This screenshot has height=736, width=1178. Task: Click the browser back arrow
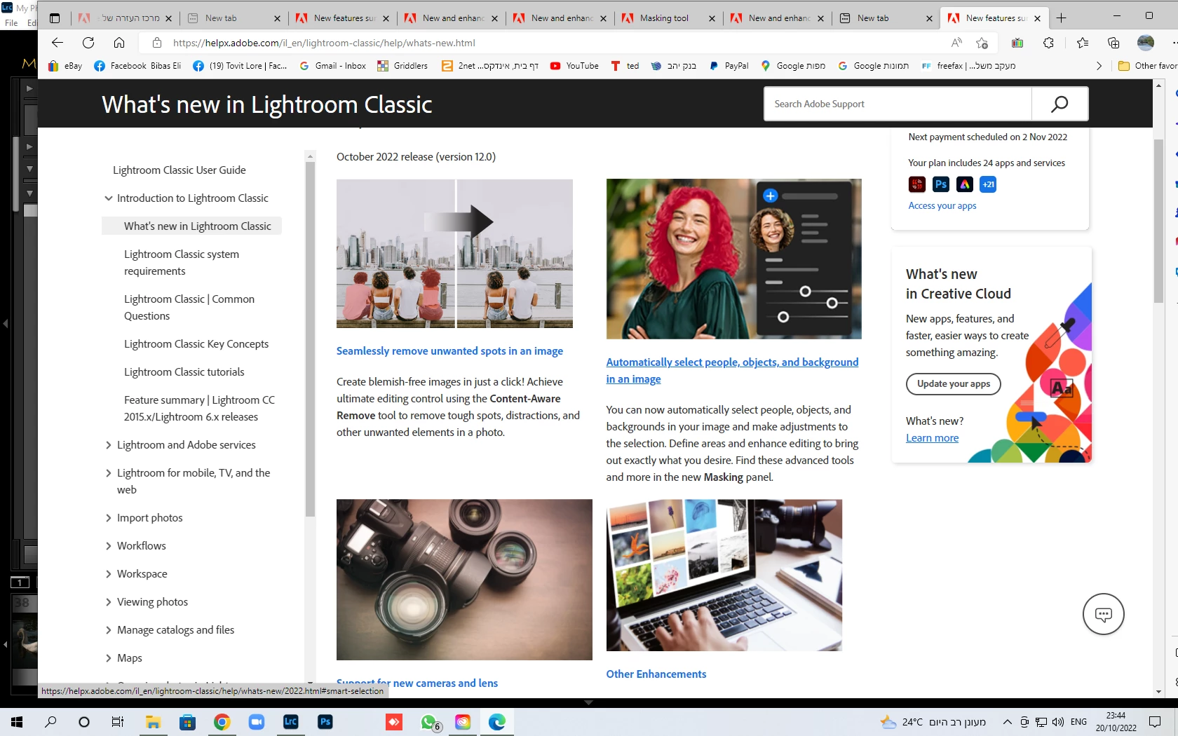pos(57,43)
